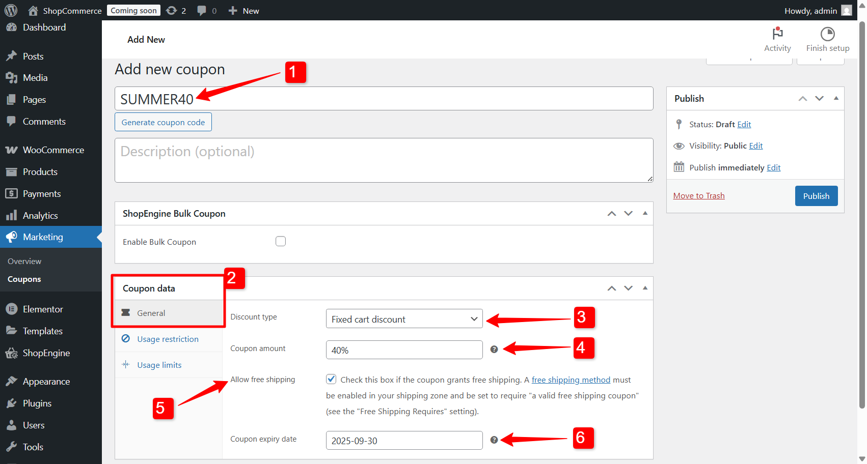
Task: Edit the Draft status link
Action: click(x=744, y=124)
